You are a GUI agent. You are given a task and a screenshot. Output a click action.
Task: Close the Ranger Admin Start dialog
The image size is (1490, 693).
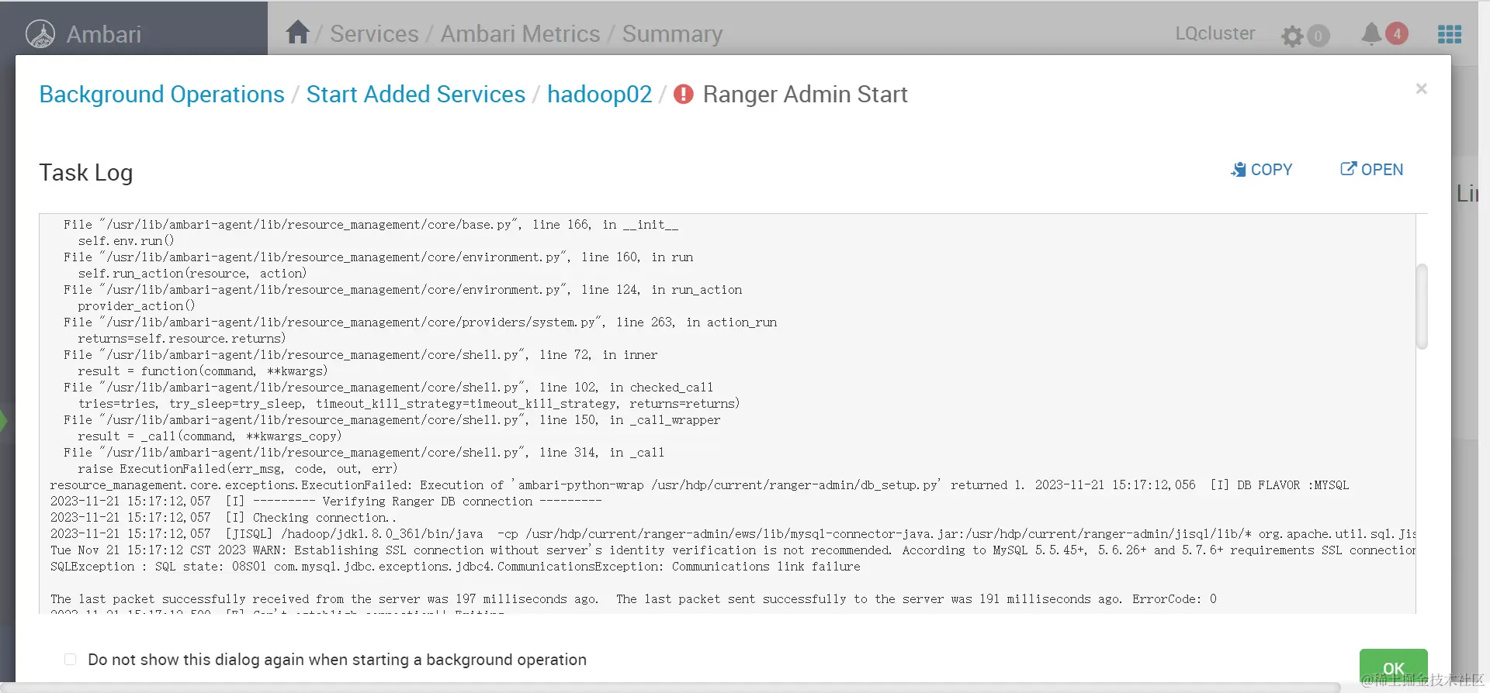click(x=1421, y=89)
